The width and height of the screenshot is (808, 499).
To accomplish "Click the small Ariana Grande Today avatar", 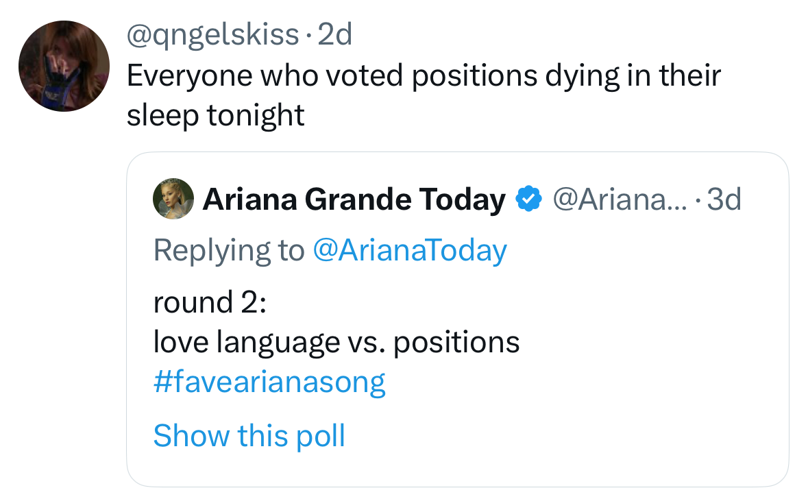I will 173,199.
